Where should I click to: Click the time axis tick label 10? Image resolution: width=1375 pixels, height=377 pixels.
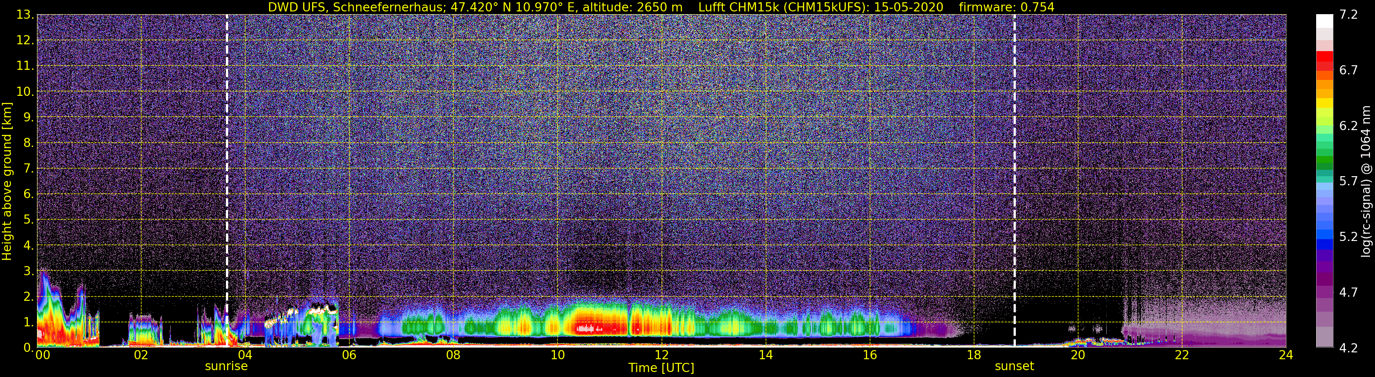coord(557,355)
